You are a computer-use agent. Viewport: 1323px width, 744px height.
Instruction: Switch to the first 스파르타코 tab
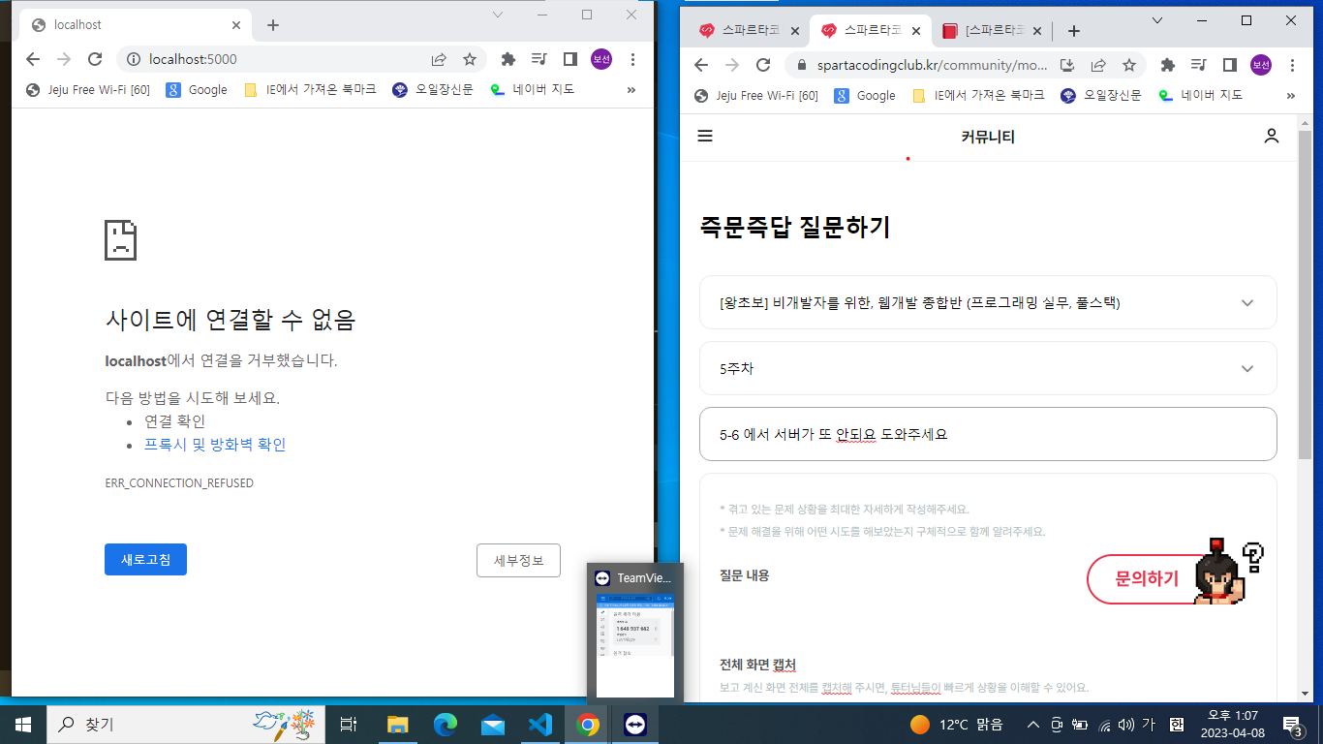point(751,31)
